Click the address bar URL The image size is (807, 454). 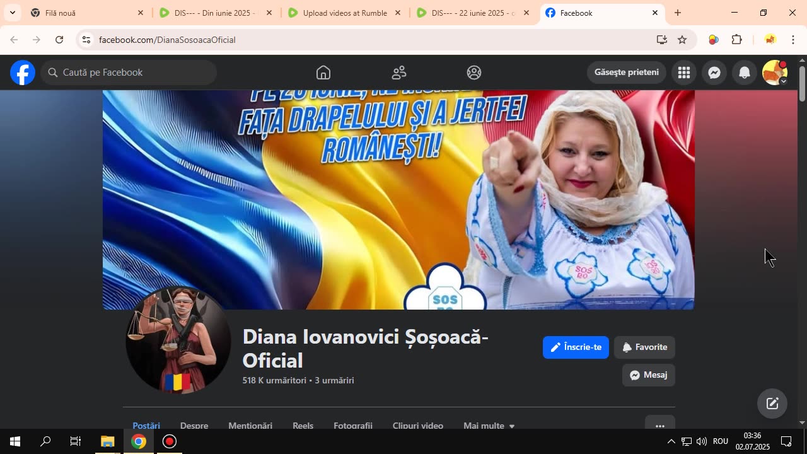pyautogui.click(x=167, y=40)
